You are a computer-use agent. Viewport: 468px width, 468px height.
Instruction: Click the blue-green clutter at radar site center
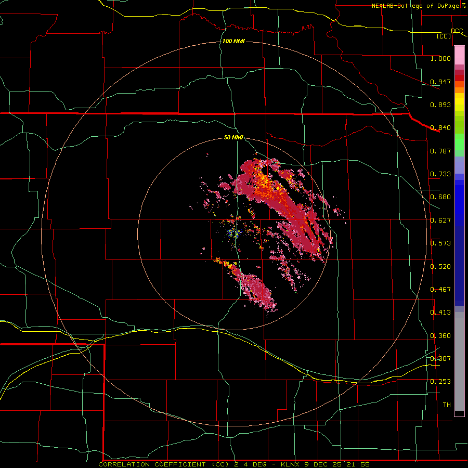235,233
